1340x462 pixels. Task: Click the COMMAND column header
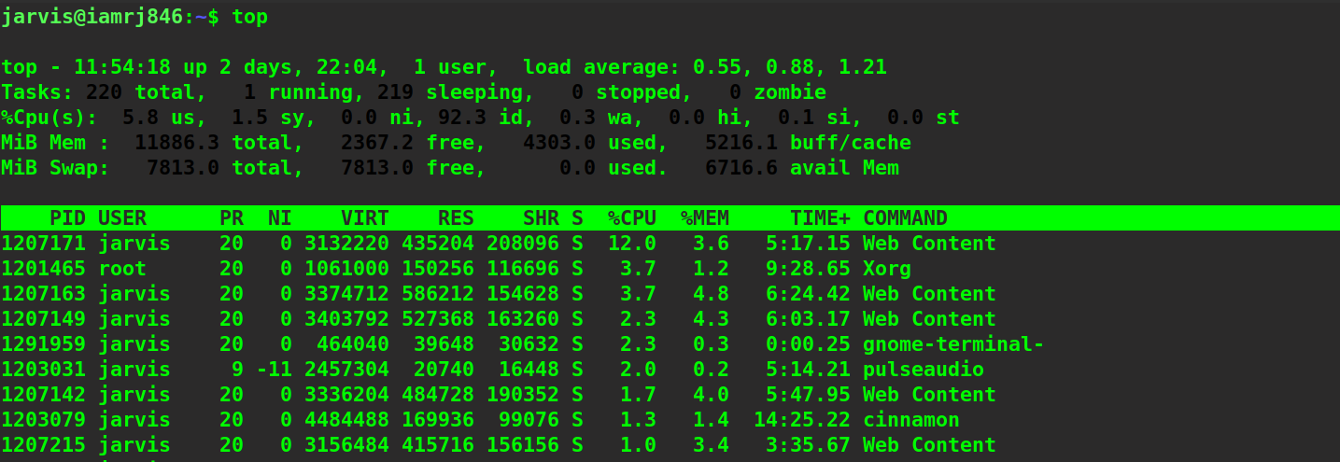tap(905, 218)
